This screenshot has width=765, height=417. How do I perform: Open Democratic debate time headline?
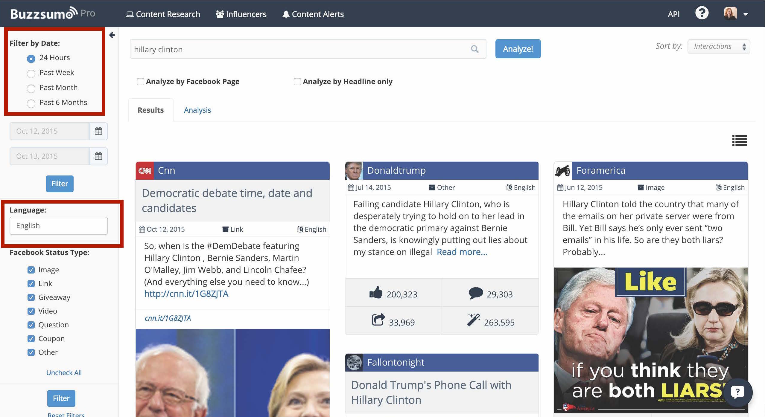pyautogui.click(x=227, y=201)
